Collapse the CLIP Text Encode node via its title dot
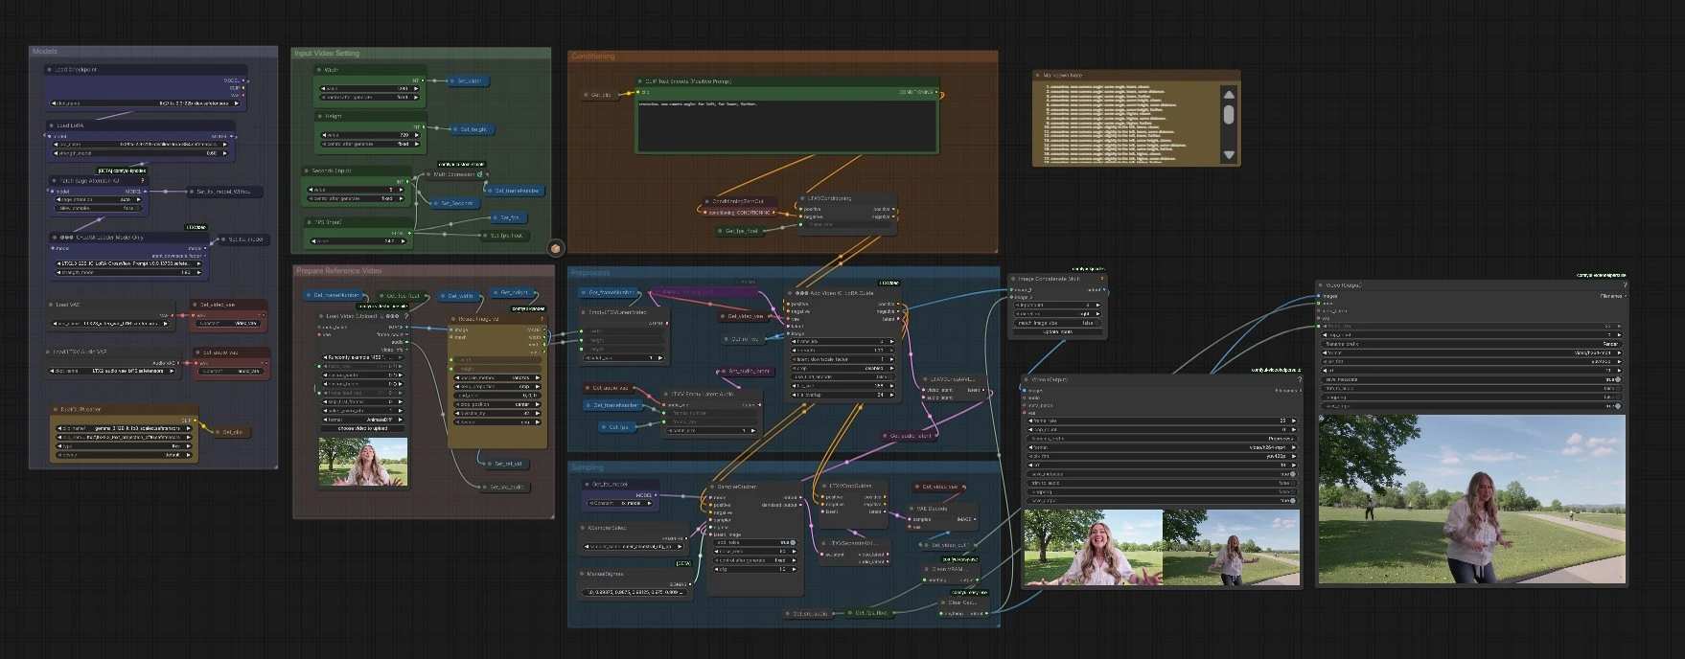 [640, 82]
